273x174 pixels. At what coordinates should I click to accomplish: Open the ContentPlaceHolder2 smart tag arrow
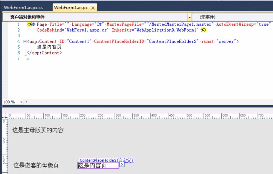pos(122,164)
